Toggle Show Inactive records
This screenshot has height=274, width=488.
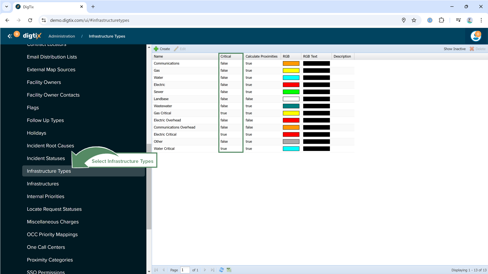click(x=454, y=49)
